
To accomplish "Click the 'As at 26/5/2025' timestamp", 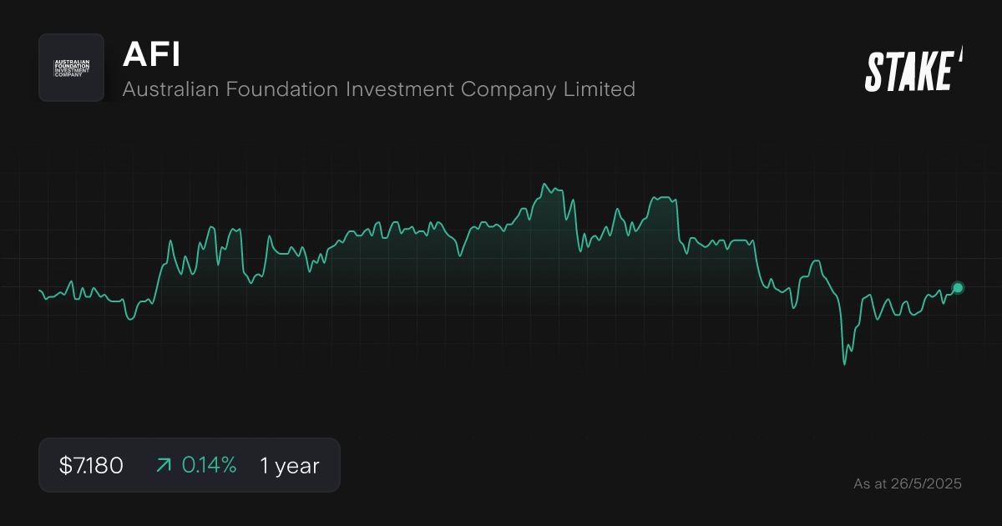I will [x=907, y=483].
